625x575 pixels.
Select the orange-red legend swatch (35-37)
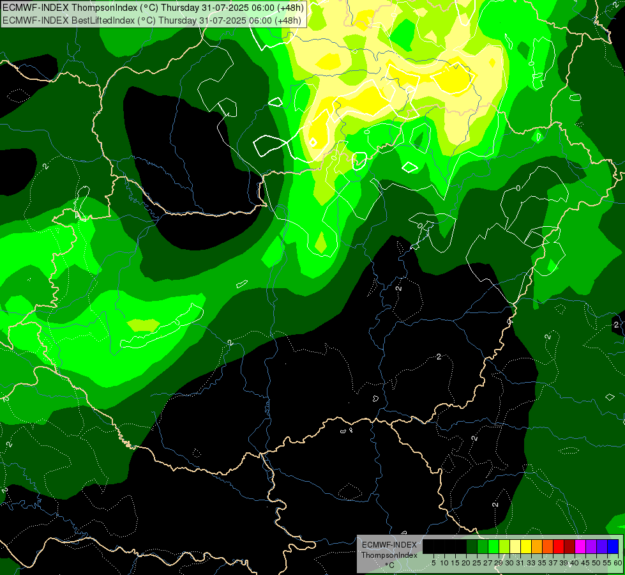click(x=548, y=546)
